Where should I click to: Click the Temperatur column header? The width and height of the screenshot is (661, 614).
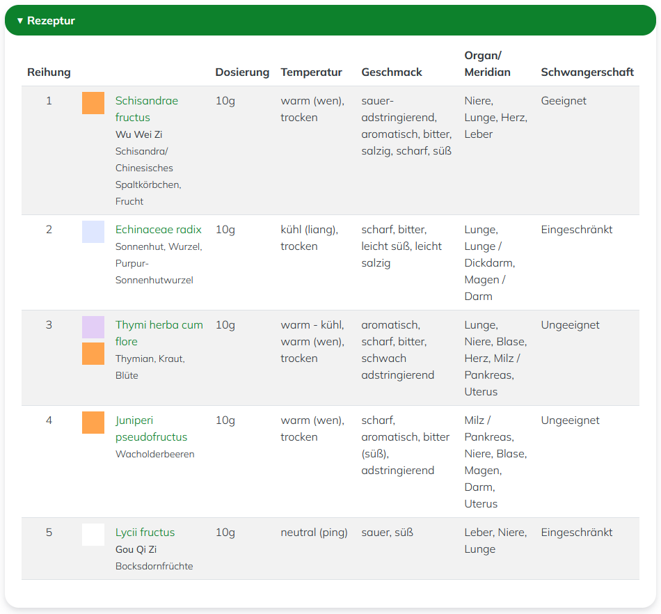click(311, 72)
